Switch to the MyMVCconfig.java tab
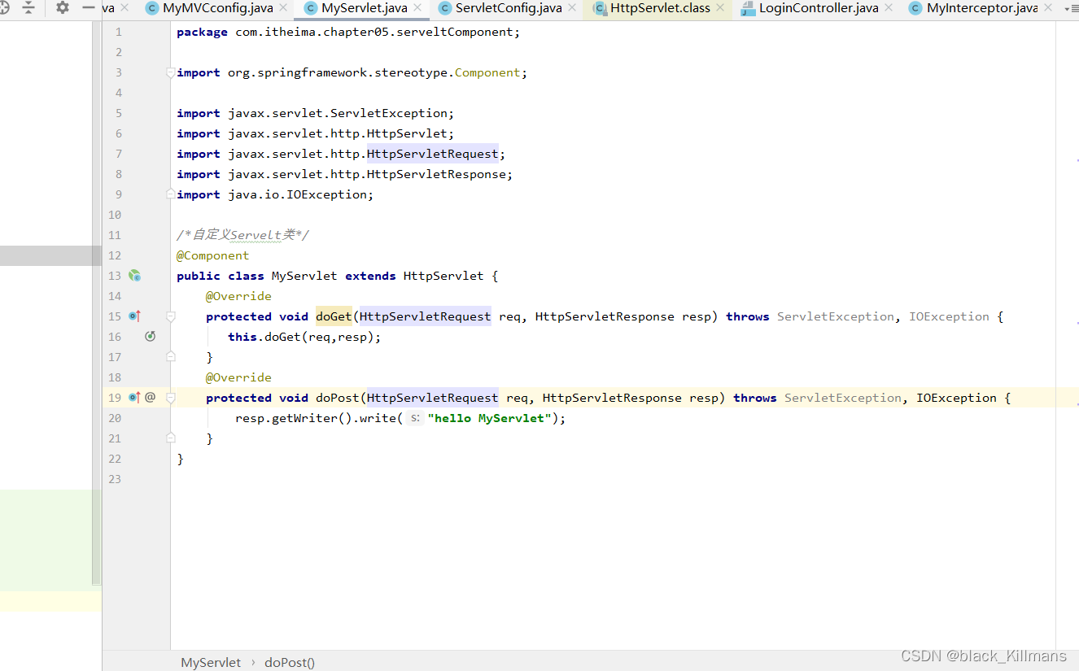 tap(216, 8)
